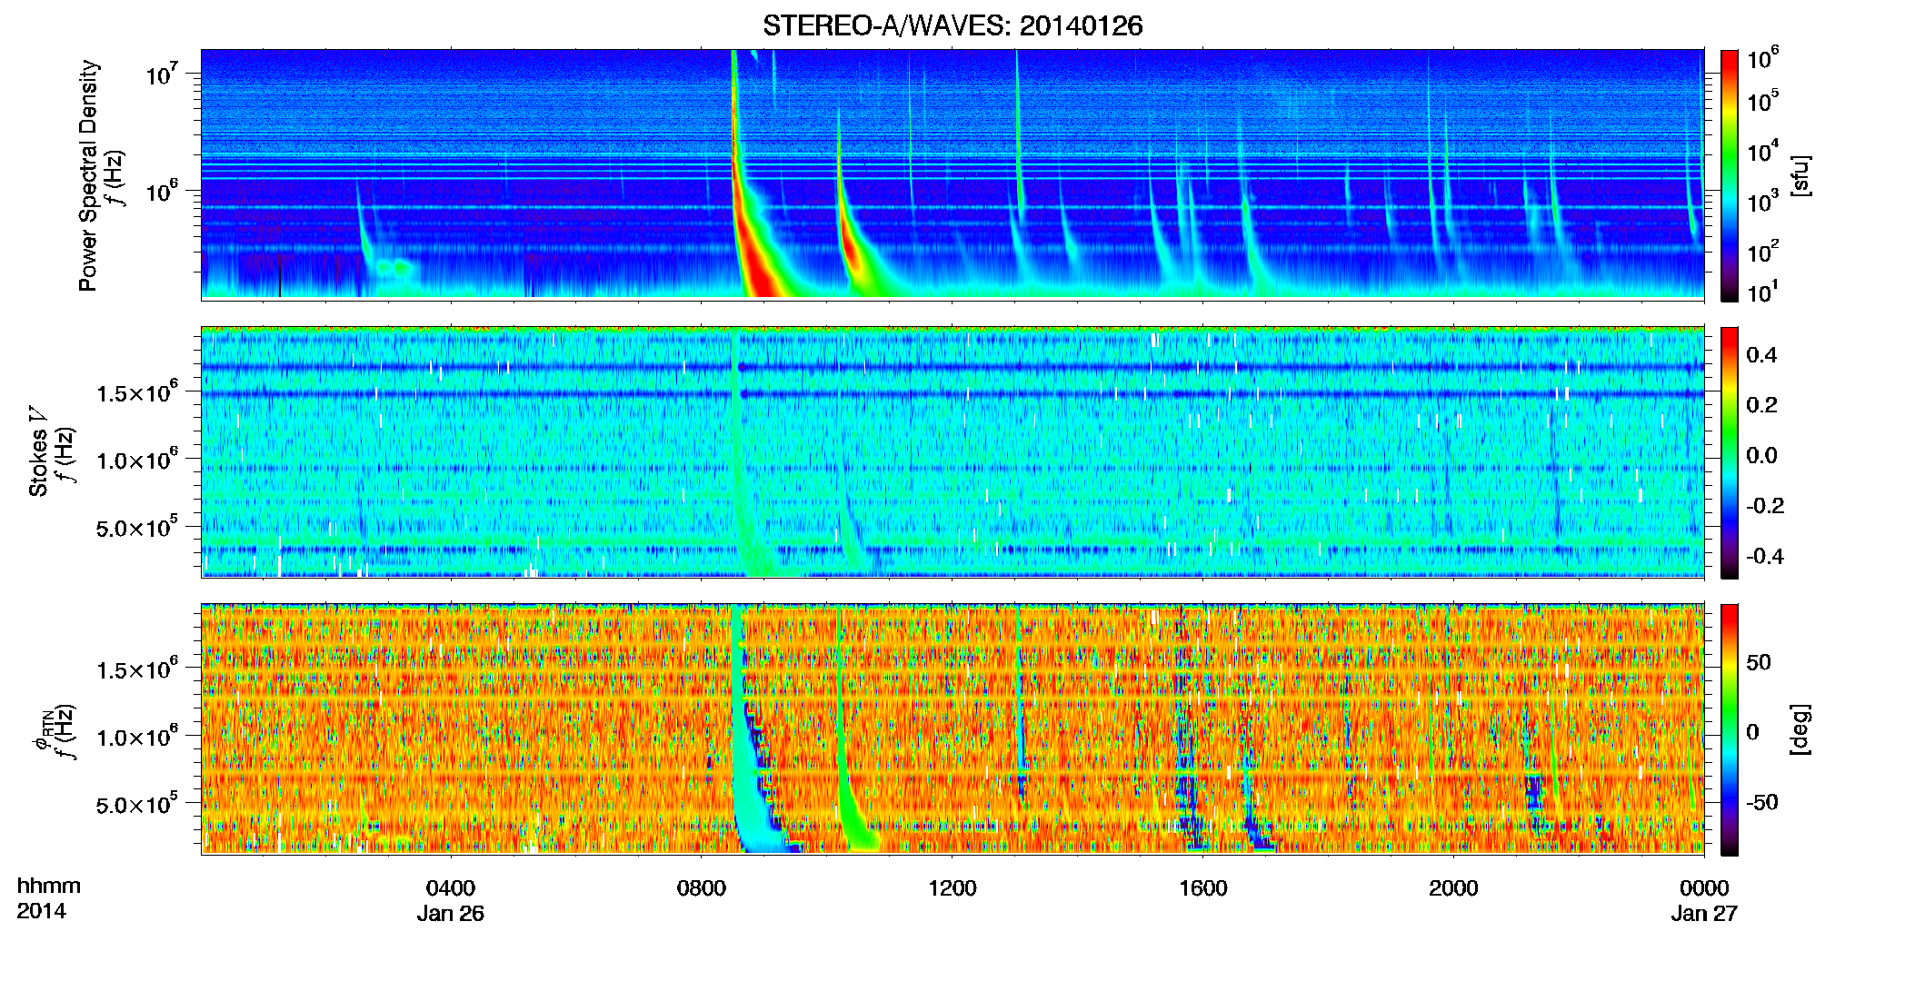Select the Jan 26 date label

(x=451, y=914)
